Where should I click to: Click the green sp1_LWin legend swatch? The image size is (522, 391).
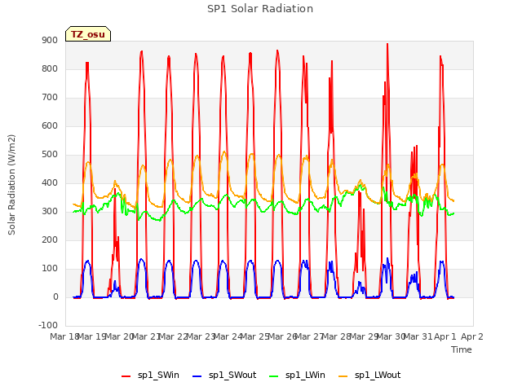point(273,376)
